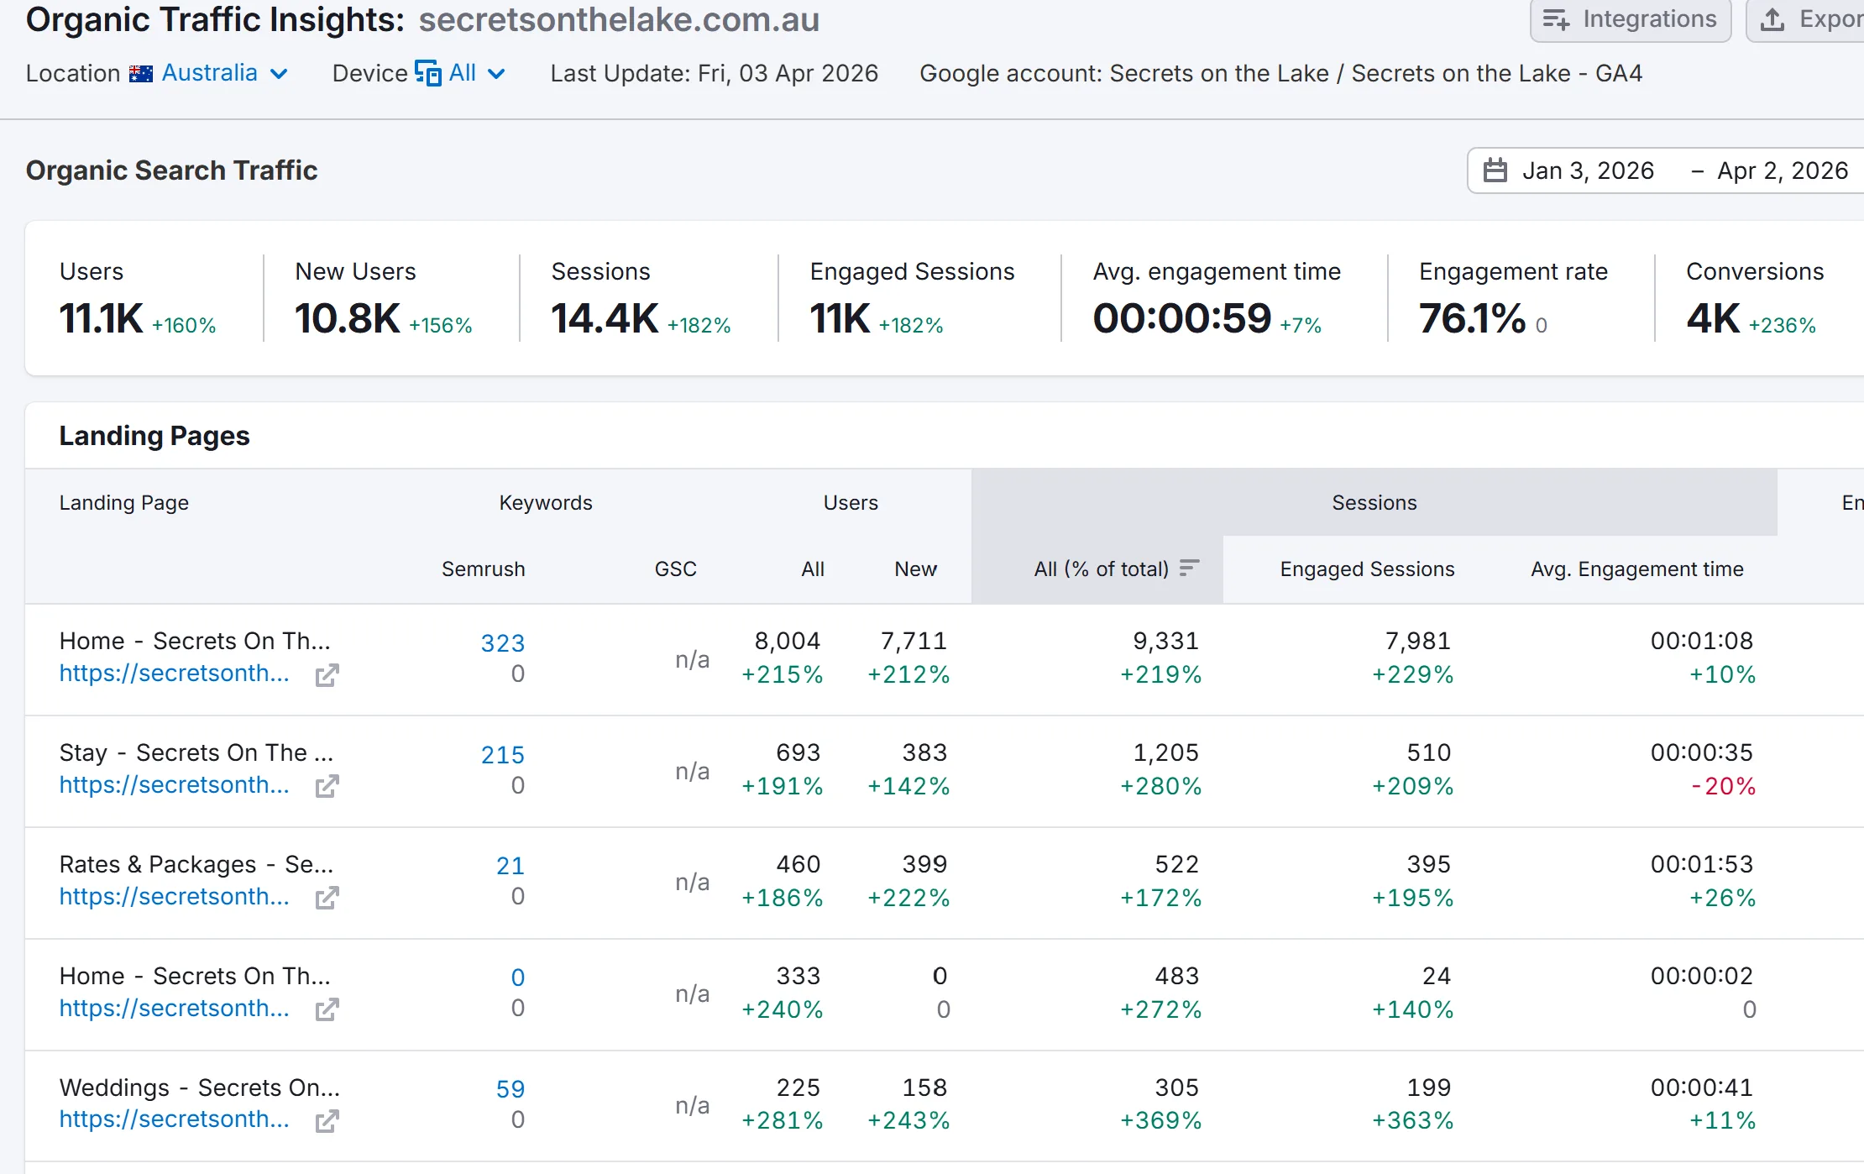Click the Sessions group column header

(x=1374, y=503)
